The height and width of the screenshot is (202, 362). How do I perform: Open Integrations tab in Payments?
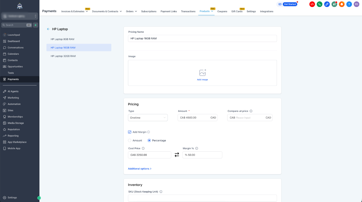click(x=267, y=12)
